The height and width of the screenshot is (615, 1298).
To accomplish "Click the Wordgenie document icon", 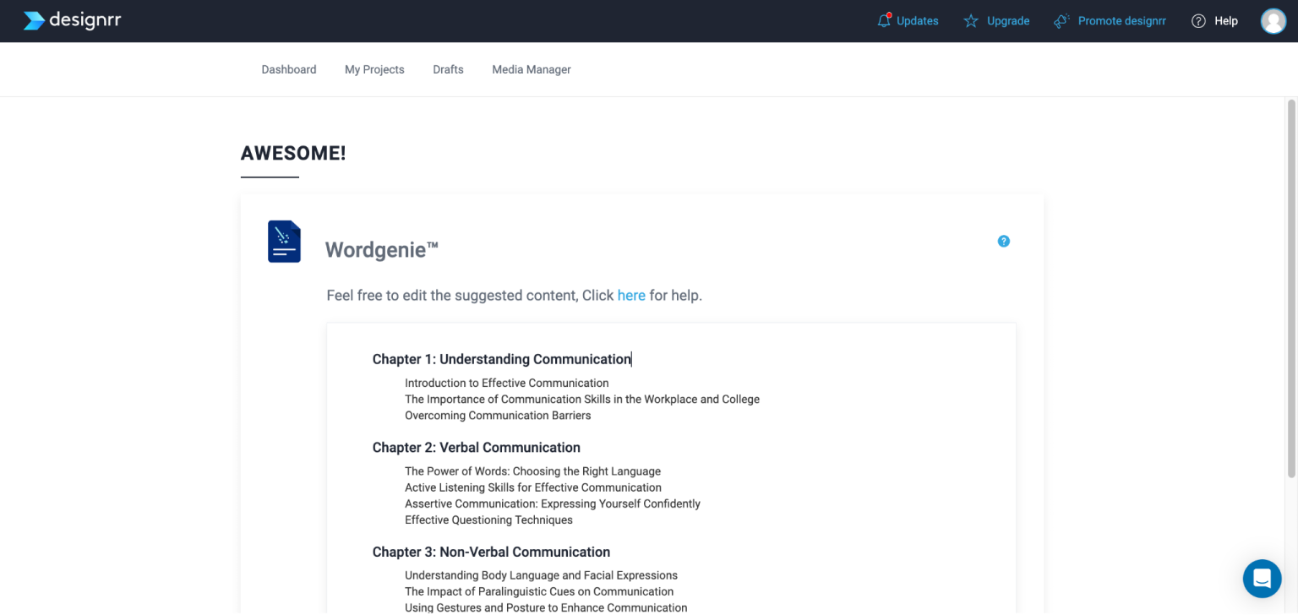I will 285,242.
